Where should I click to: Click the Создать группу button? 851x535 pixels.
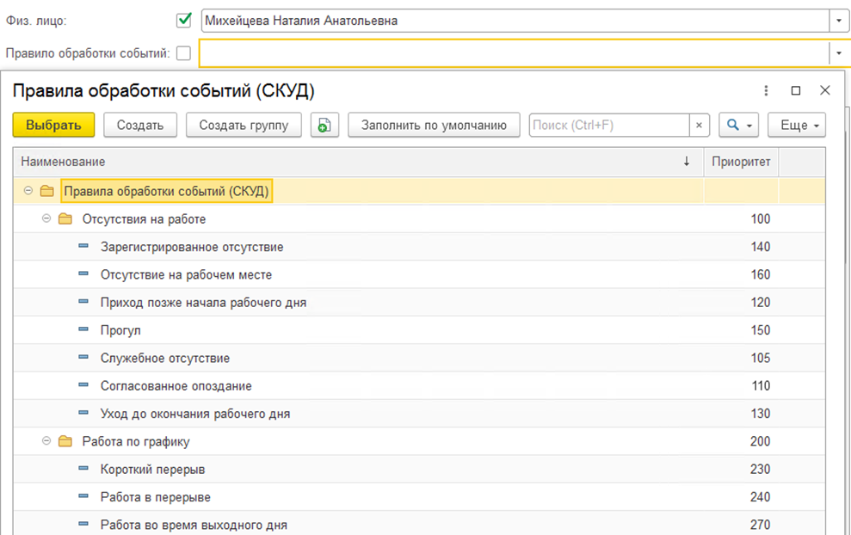click(x=244, y=126)
